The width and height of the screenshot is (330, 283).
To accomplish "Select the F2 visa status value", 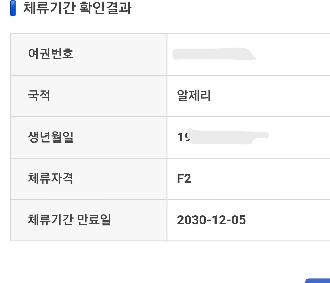I will point(185,178).
